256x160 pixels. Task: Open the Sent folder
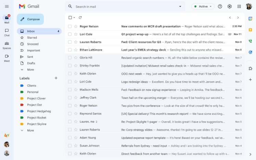tap(30, 57)
